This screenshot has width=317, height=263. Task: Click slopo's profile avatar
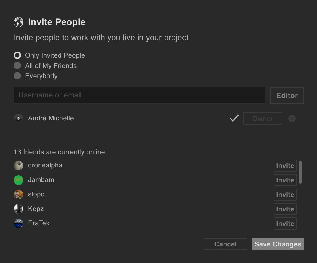click(18, 194)
